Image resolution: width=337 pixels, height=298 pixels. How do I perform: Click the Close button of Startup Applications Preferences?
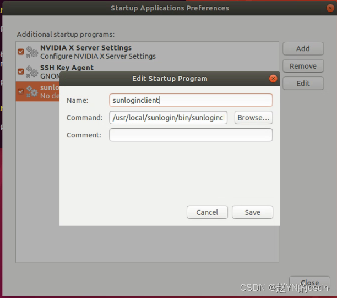tap(309, 283)
